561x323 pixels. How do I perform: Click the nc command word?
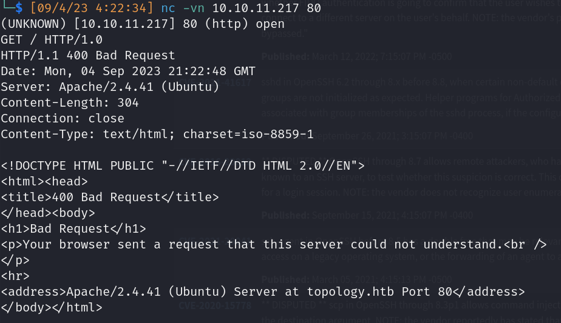(169, 9)
